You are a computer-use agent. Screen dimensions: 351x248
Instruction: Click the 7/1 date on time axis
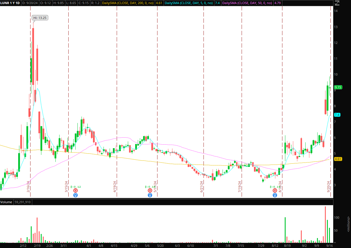click(x=216, y=246)
